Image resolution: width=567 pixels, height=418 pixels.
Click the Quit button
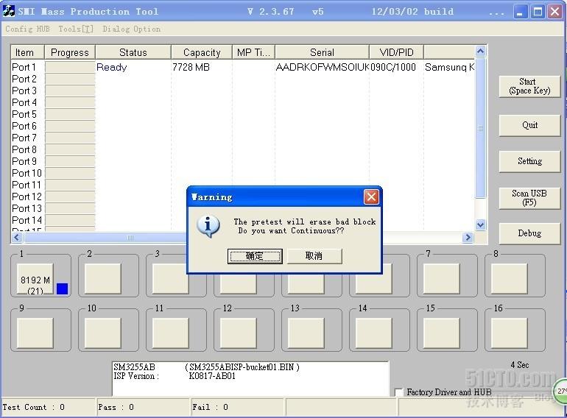pyautogui.click(x=529, y=125)
